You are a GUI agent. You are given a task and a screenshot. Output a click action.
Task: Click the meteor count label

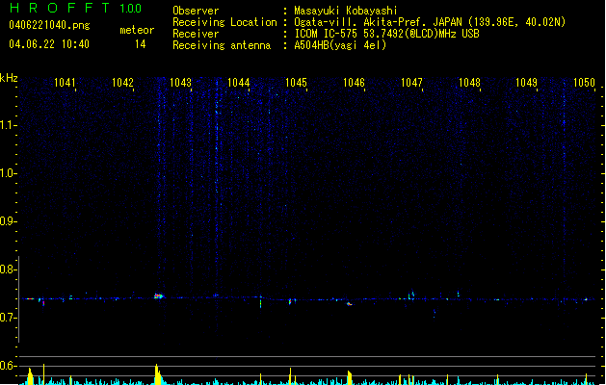137,30
